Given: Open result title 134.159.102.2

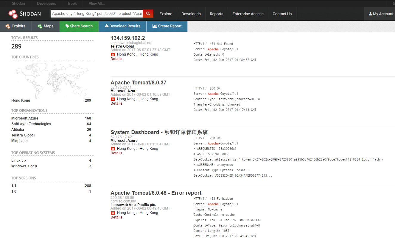Looking at the screenshot, I should pos(128,38).
